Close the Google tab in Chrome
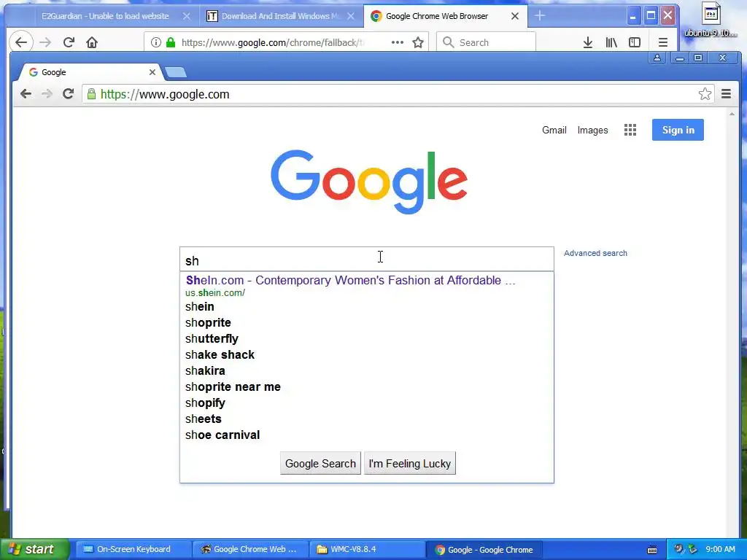The height and width of the screenshot is (560, 747). (152, 72)
